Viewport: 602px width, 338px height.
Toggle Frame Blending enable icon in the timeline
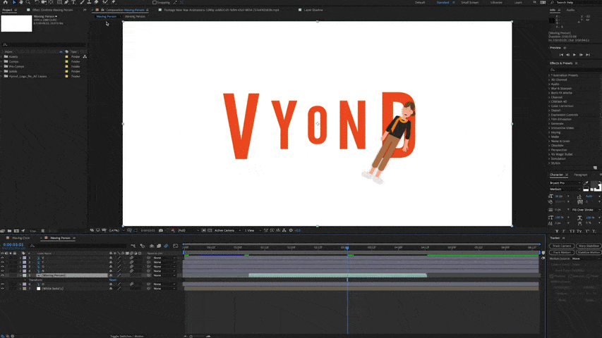click(159, 246)
